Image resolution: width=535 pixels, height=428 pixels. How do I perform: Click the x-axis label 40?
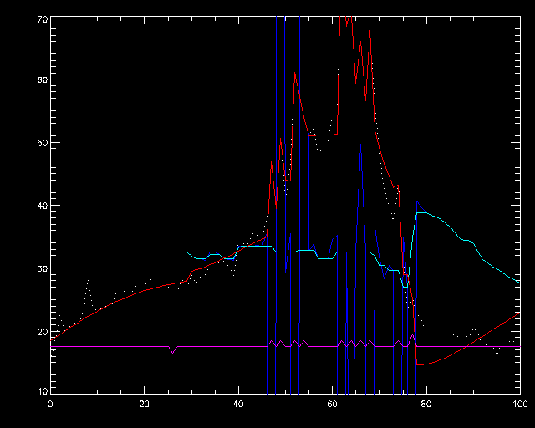tap(238, 404)
